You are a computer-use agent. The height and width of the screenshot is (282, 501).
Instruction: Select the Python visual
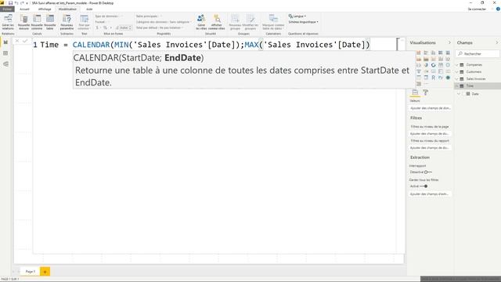pos(441,78)
